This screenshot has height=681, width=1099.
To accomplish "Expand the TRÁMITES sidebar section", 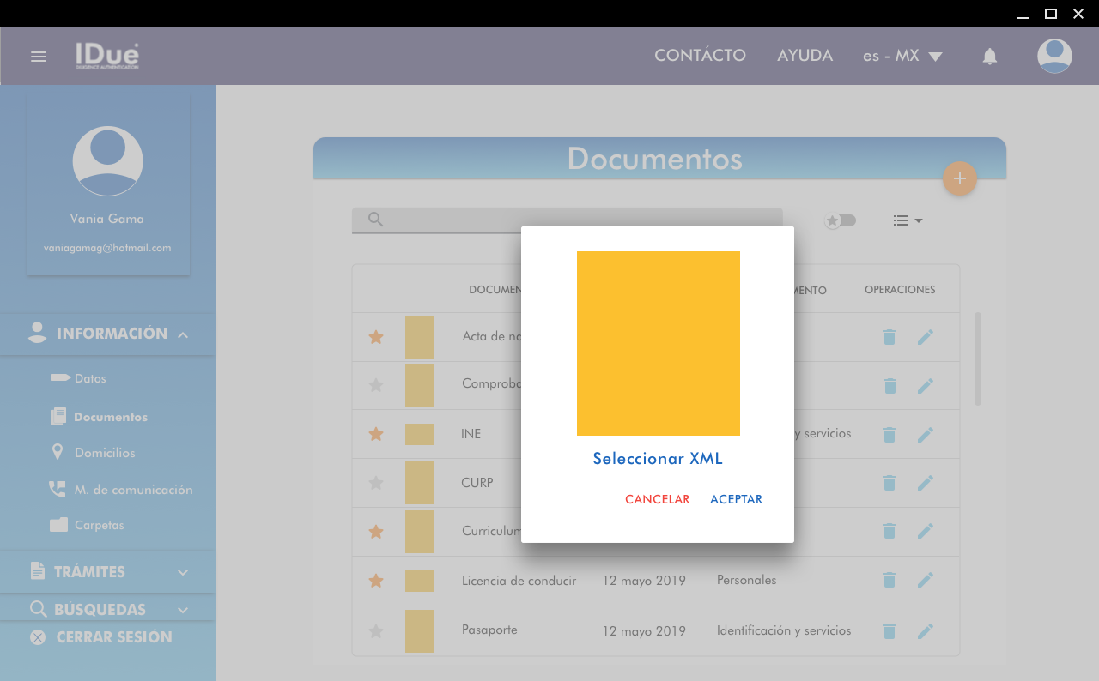I will pos(107,572).
